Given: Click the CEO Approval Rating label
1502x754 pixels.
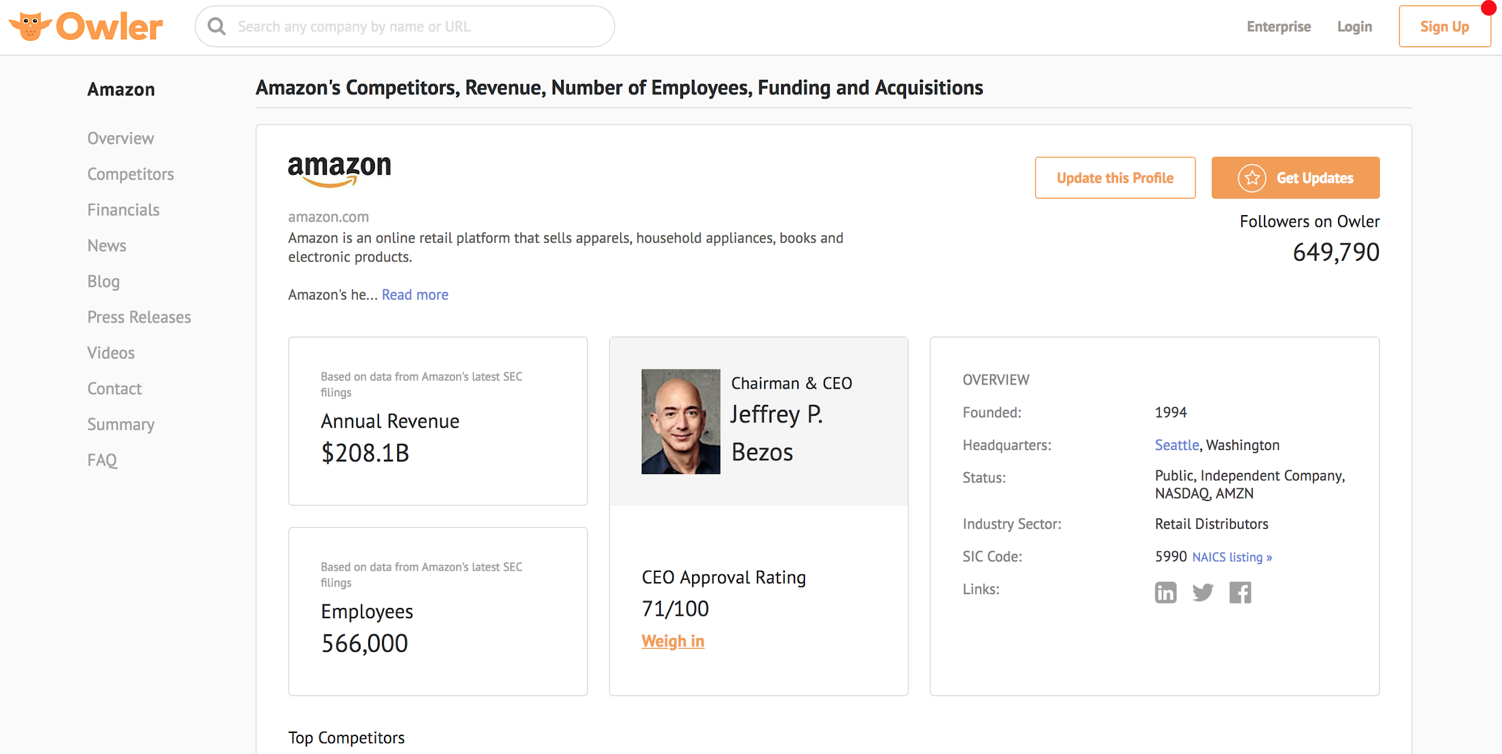Looking at the screenshot, I should [x=724, y=577].
